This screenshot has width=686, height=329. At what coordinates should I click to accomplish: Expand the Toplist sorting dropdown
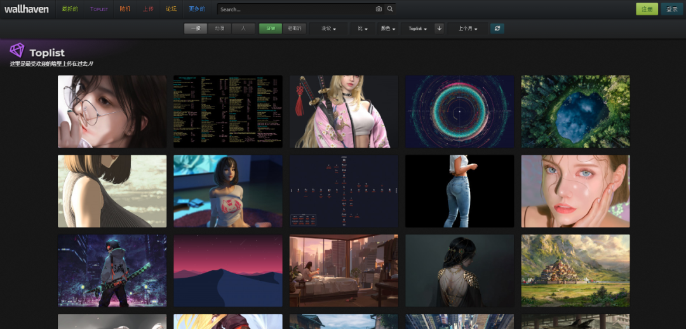[x=417, y=29]
